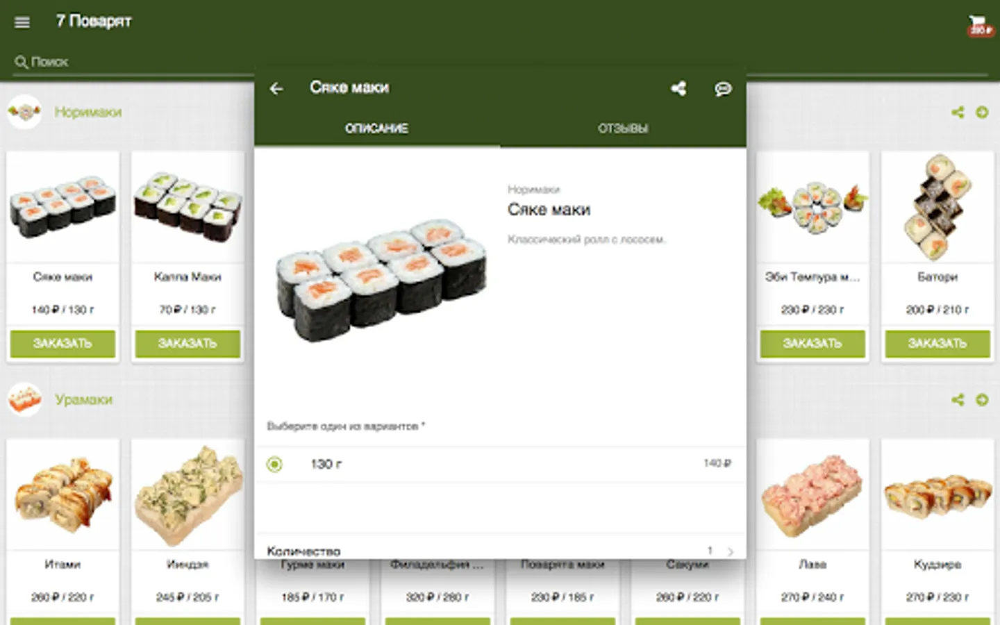This screenshot has height=625, width=1000.
Task: Expand Норимаки with the green plus icon
Action: (x=982, y=112)
